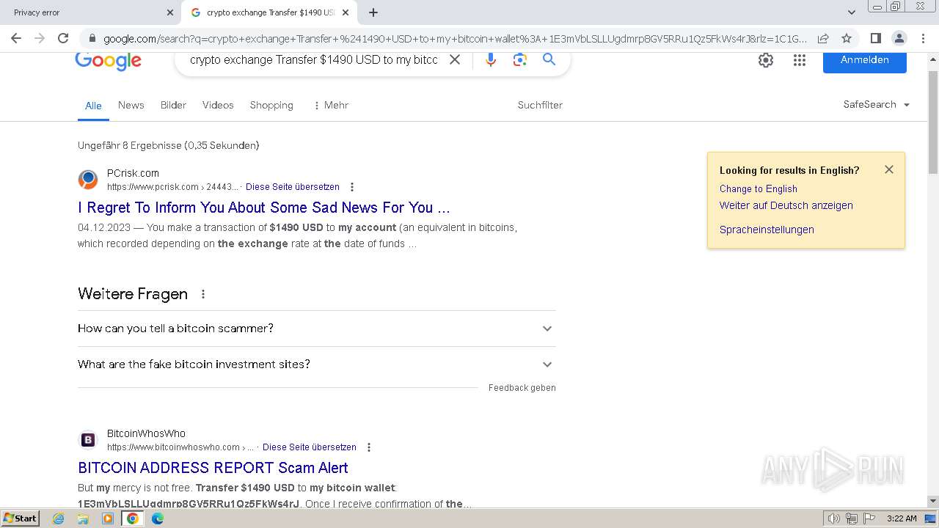This screenshot has height=528, width=939.
Task: Submit search with the magnifier icon
Action: point(549,59)
